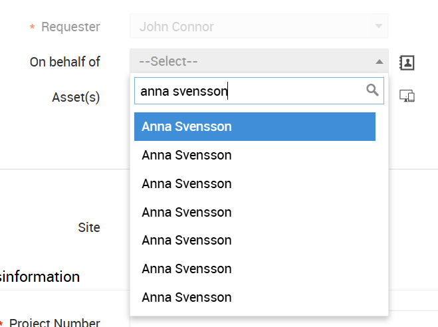
Task: Choose the fifth Anna Svensson result
Action: 187,241
